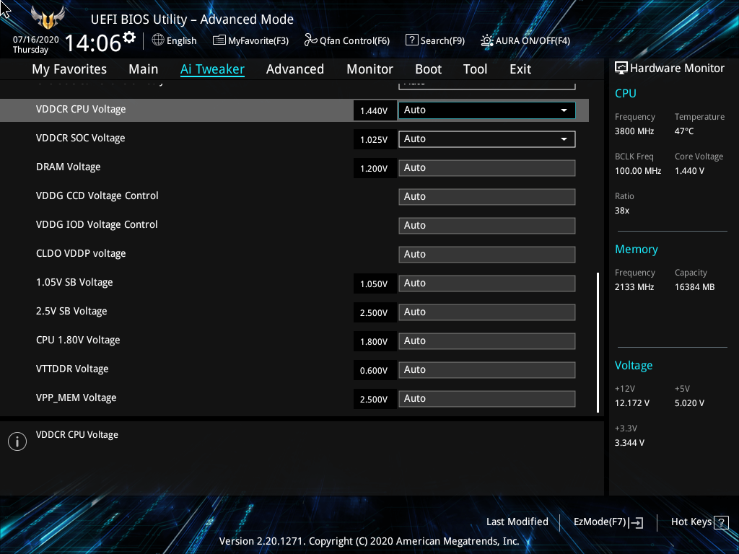Screen dimensions: 739x554
Task: Click the globe language icon
Action: (158, 40)
